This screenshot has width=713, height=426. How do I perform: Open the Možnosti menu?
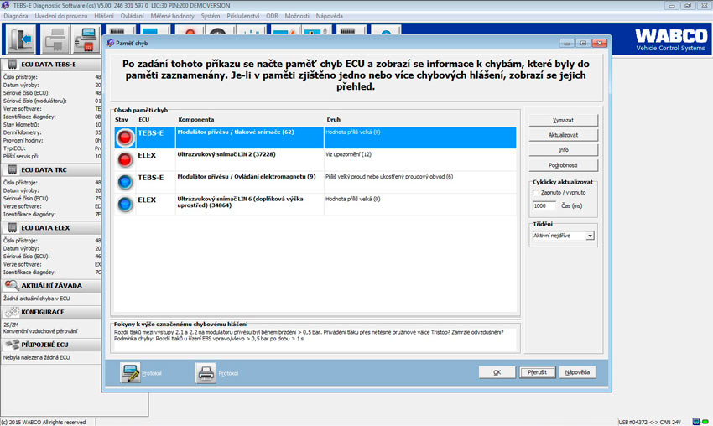coord(297,16)
